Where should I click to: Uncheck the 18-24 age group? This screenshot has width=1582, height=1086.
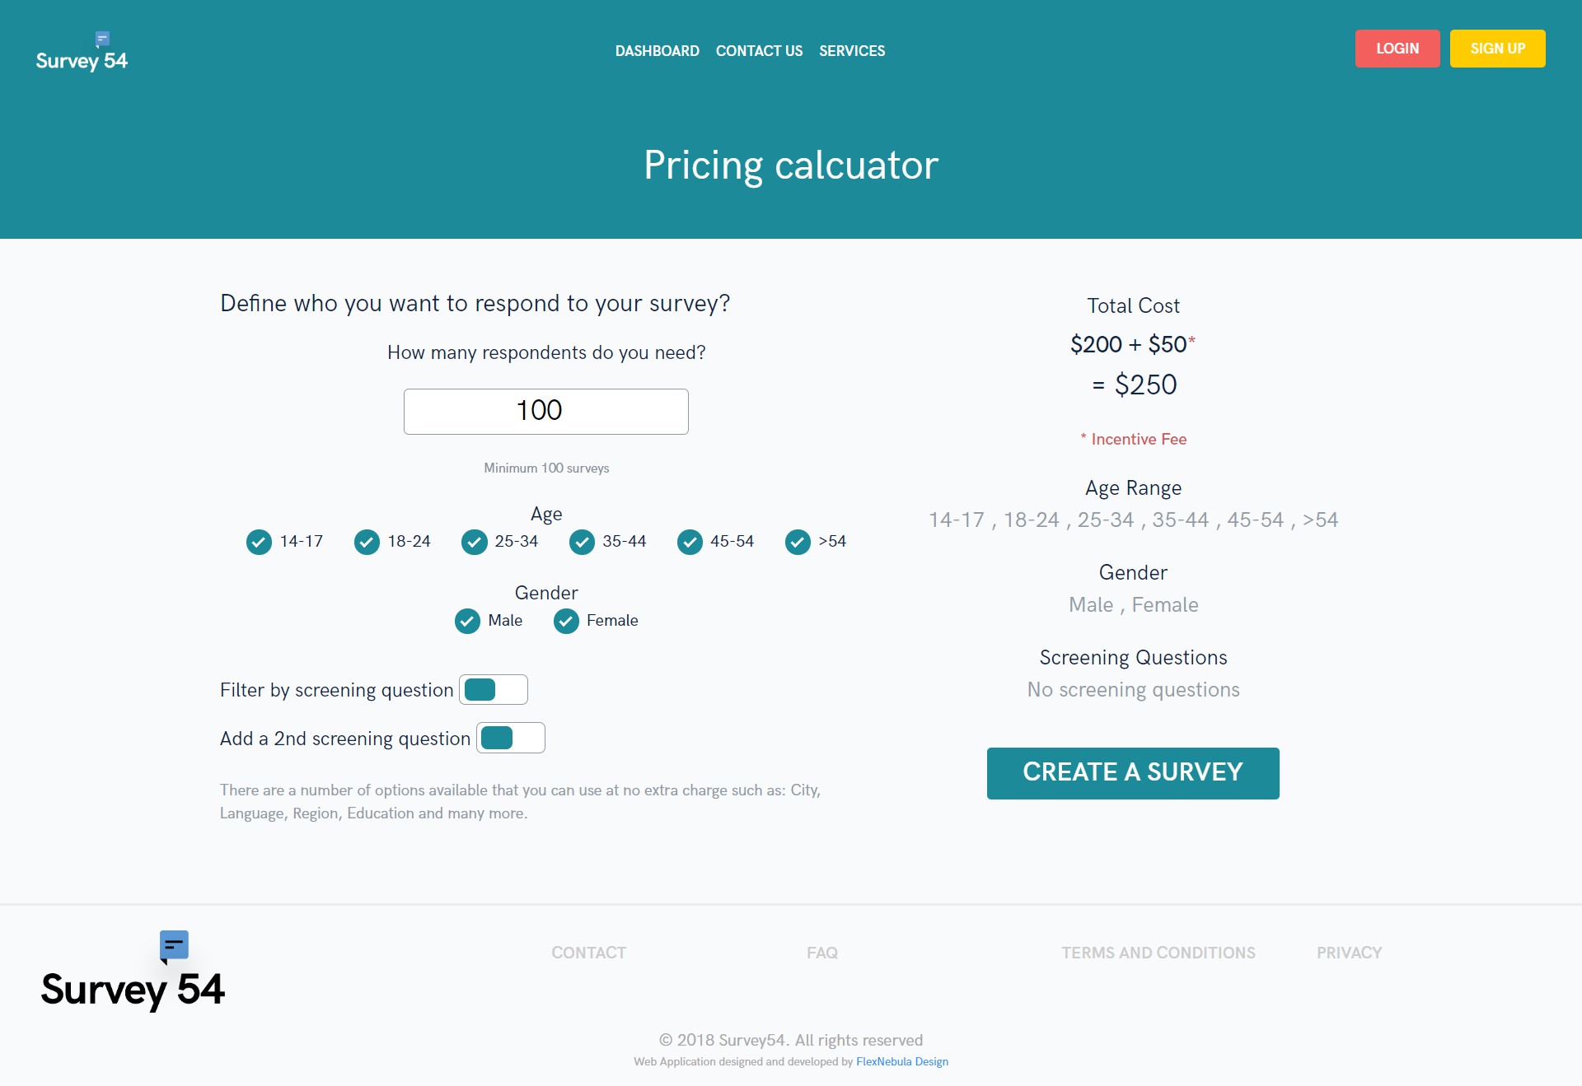point(367,542)
